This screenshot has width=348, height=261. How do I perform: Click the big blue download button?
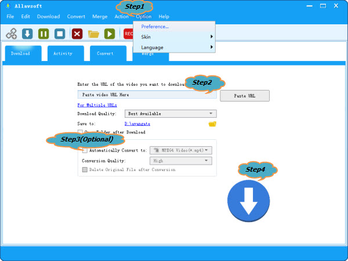[249, 201]
